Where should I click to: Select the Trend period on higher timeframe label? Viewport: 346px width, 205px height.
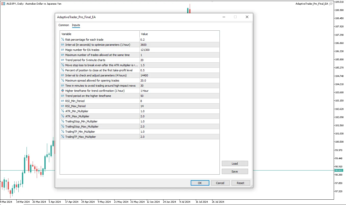pos(88,96)
